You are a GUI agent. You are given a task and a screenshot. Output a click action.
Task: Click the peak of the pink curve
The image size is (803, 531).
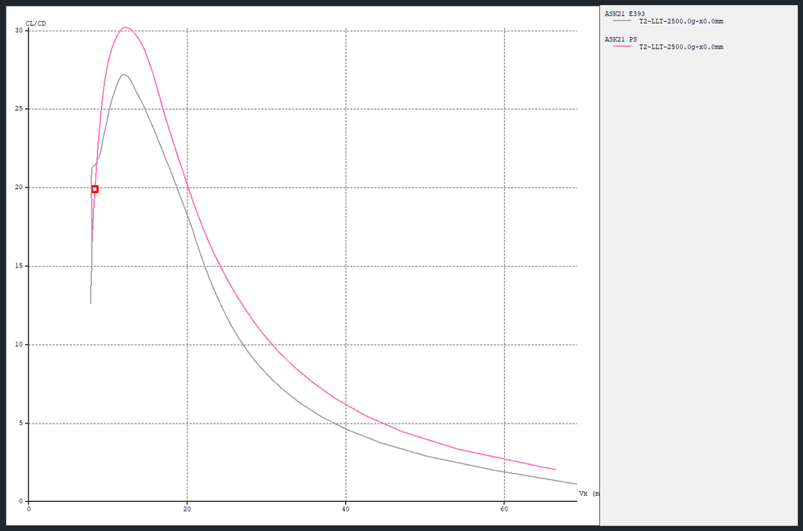(125, 27)
